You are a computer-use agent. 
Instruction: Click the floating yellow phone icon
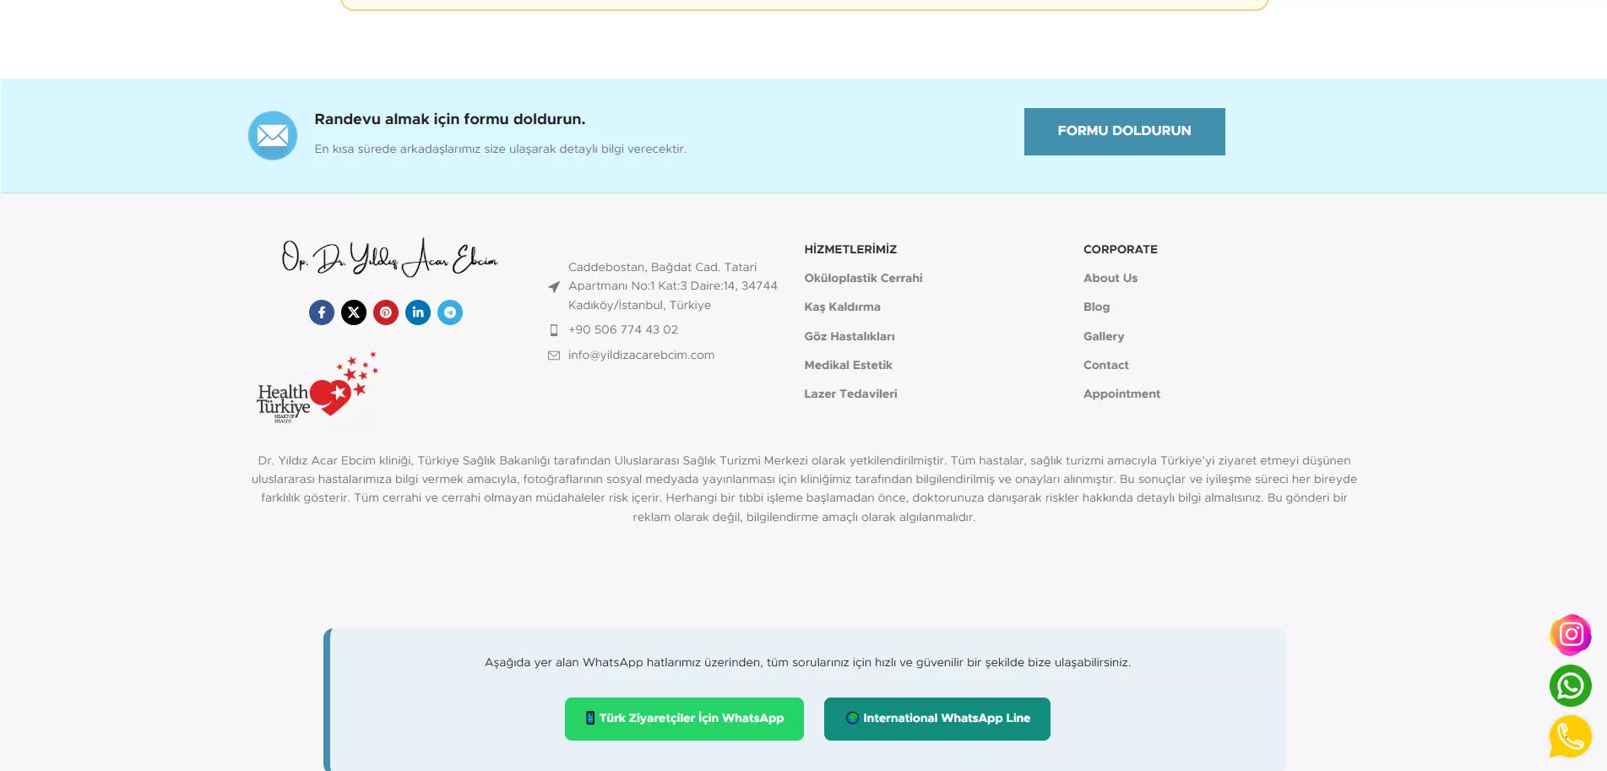coord(1570,736)
